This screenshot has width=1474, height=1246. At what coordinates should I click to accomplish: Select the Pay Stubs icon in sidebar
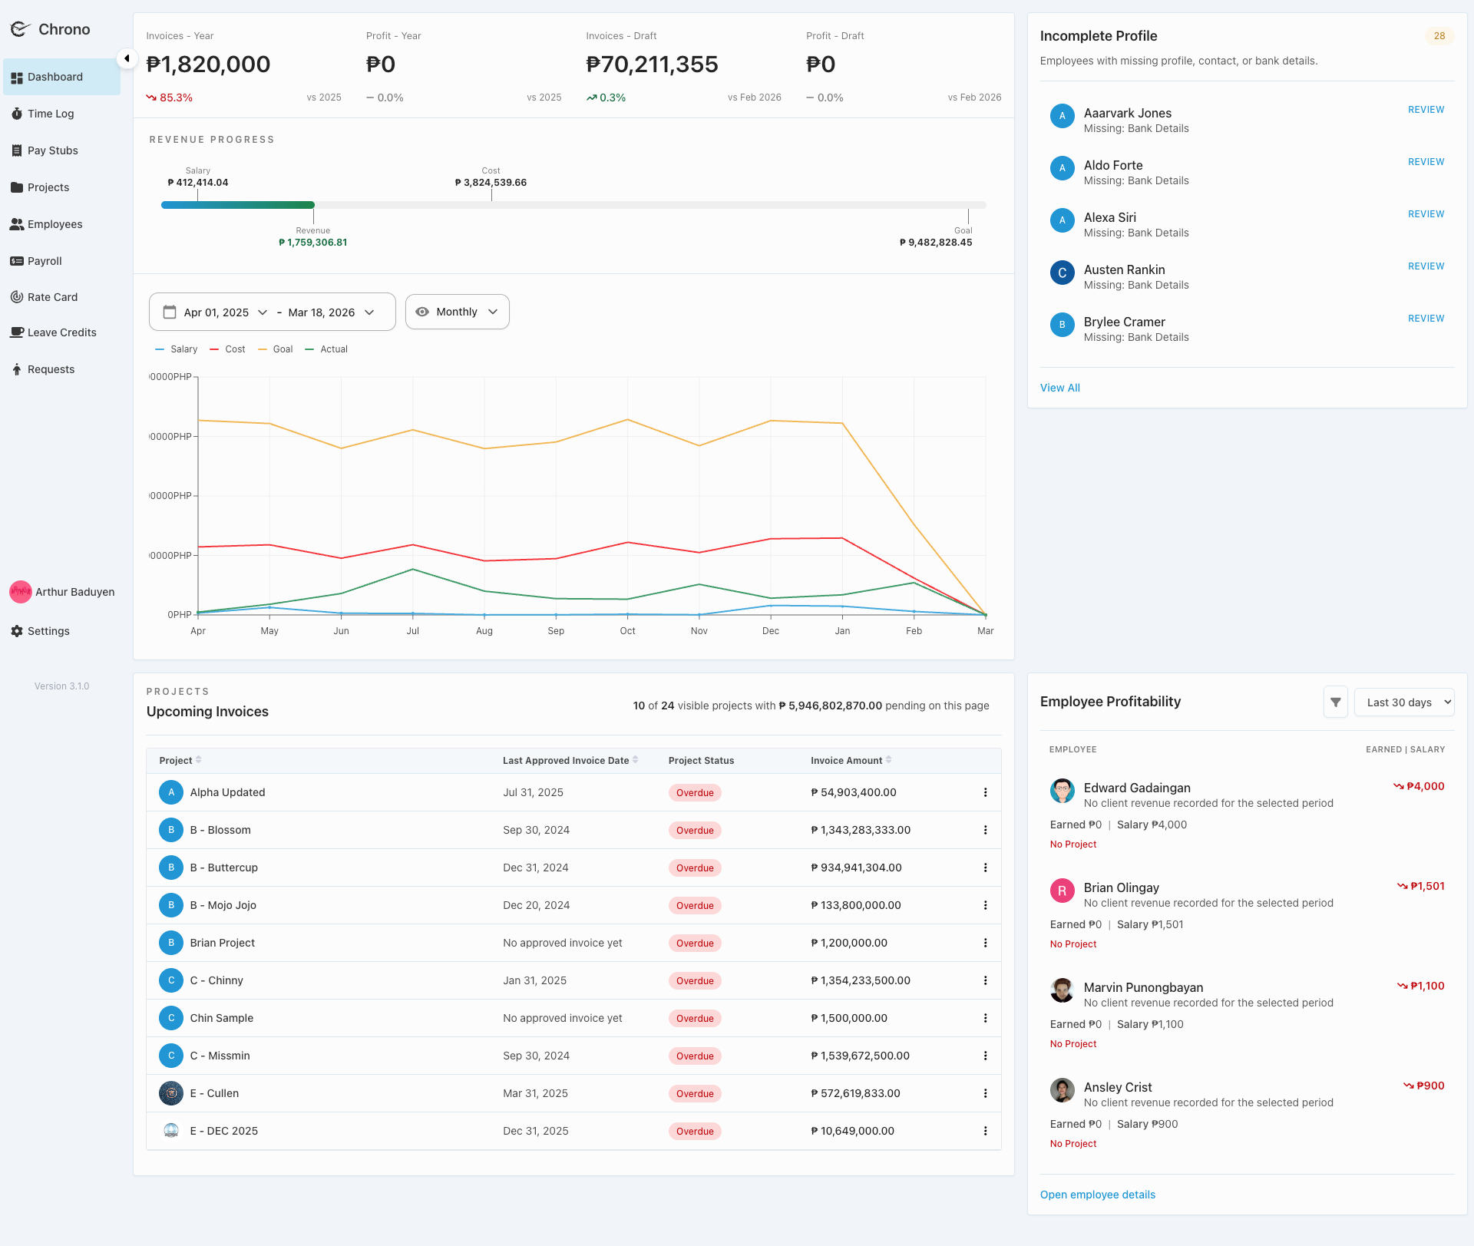(x=17, y=150)
